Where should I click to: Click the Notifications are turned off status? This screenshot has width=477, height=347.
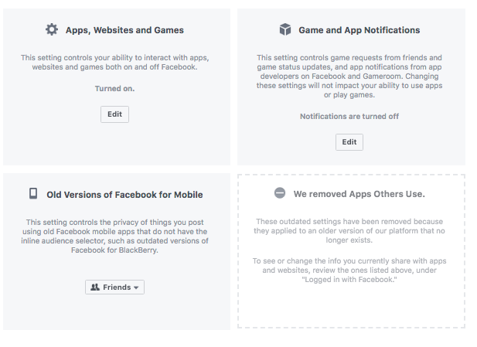tap(349, 116)
